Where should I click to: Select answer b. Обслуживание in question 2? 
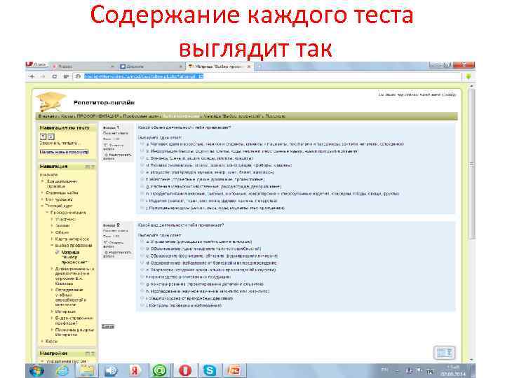pos(142,248)
